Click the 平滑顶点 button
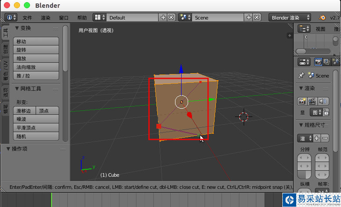The width and height of the screenshot is (341, 207). [x=36, y=128]
